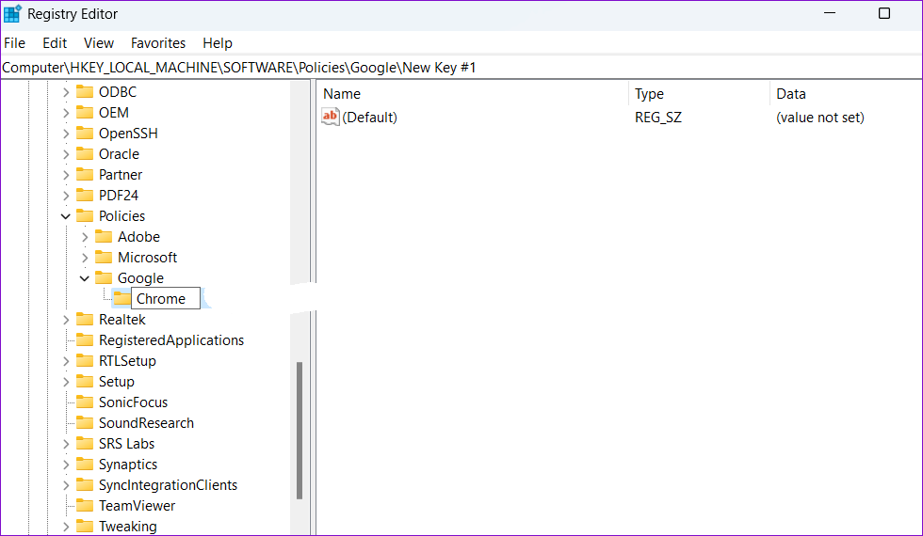Expand the ODBC key
The height and width of the screenshot is (536, 923).
pos(66,92)
